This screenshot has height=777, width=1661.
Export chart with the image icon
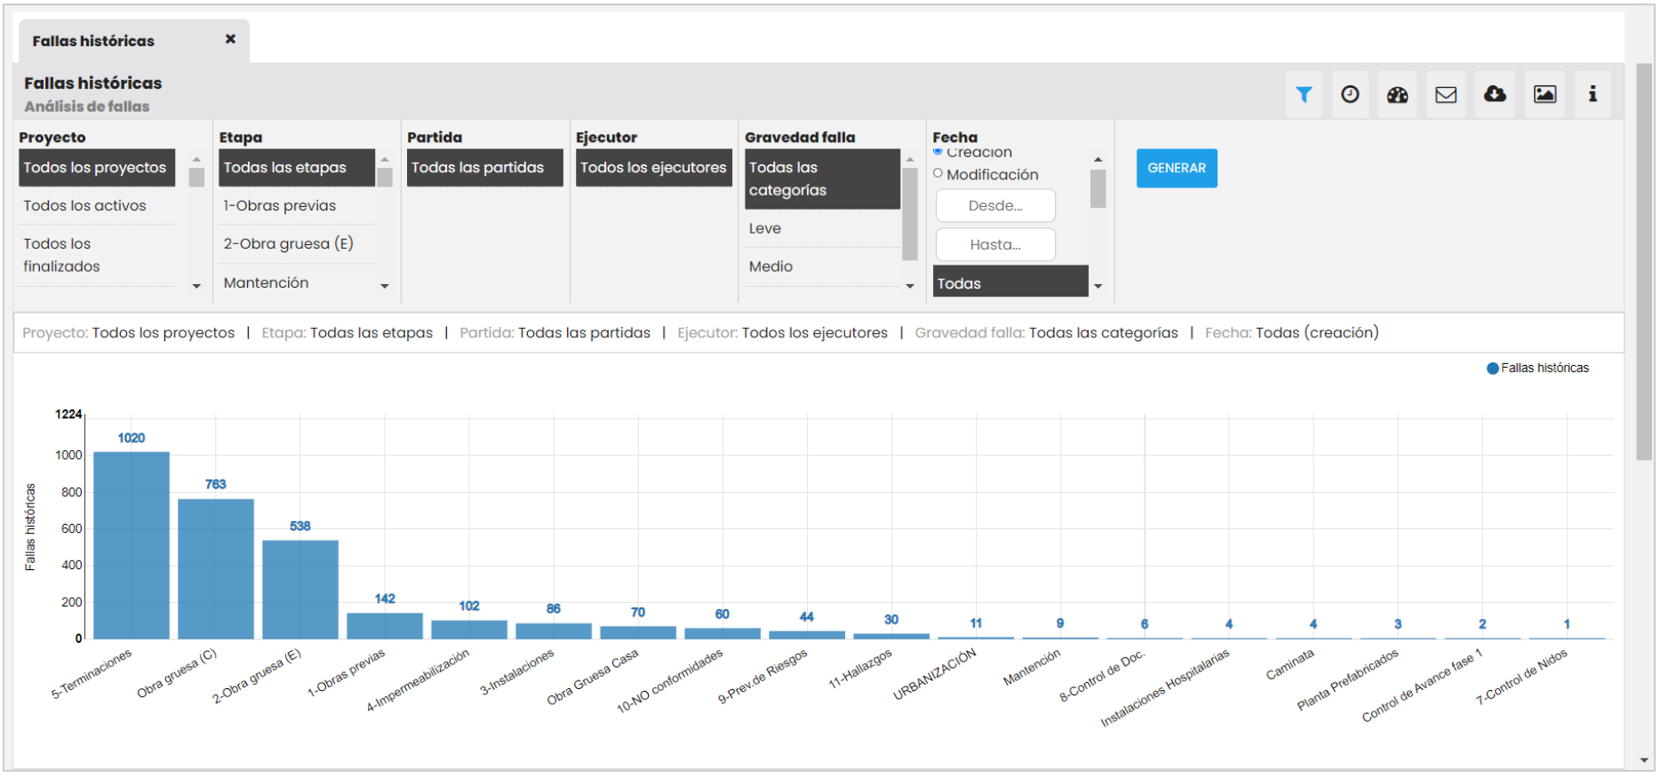(1545, 94)
